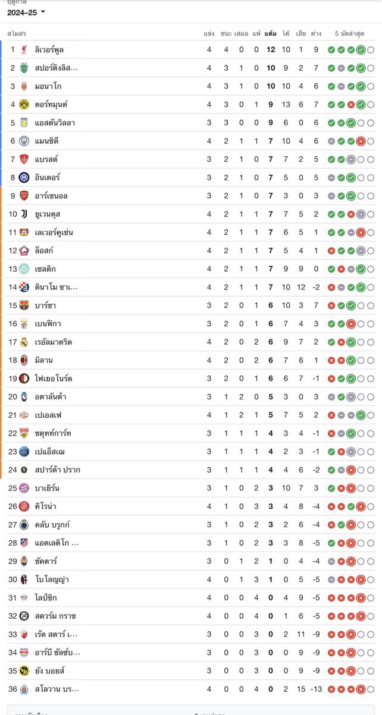The height and width of the screenshot is (715, 382).
Task: Click the Man City crest icon
Action: 24,141
